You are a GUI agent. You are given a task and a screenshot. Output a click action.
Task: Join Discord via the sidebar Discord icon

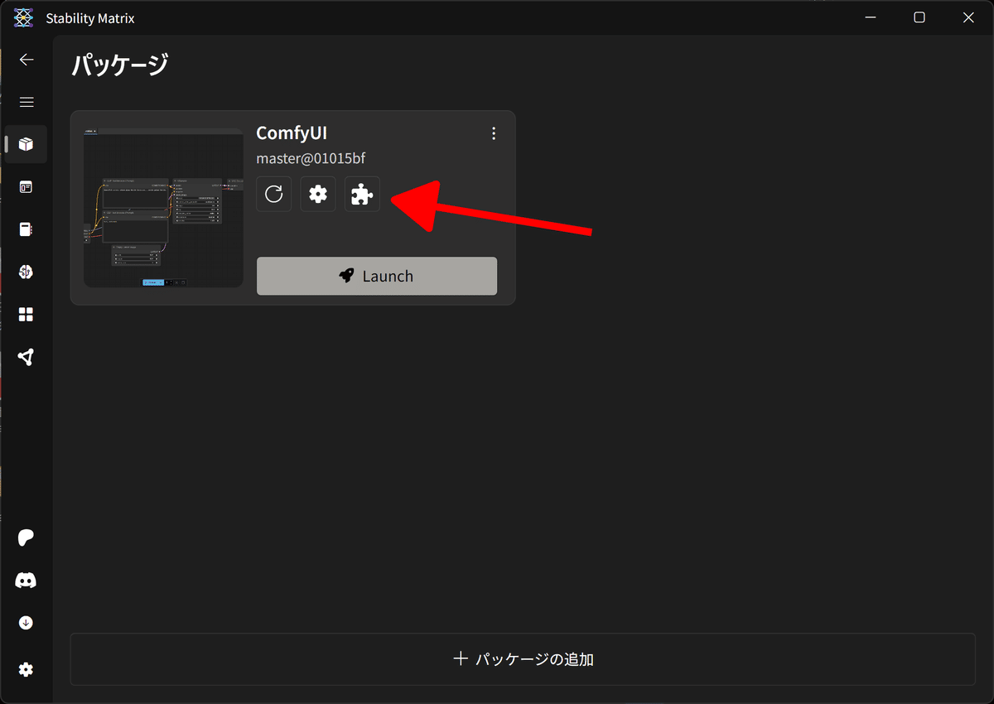pyautogui.click(x=26, y=580)
